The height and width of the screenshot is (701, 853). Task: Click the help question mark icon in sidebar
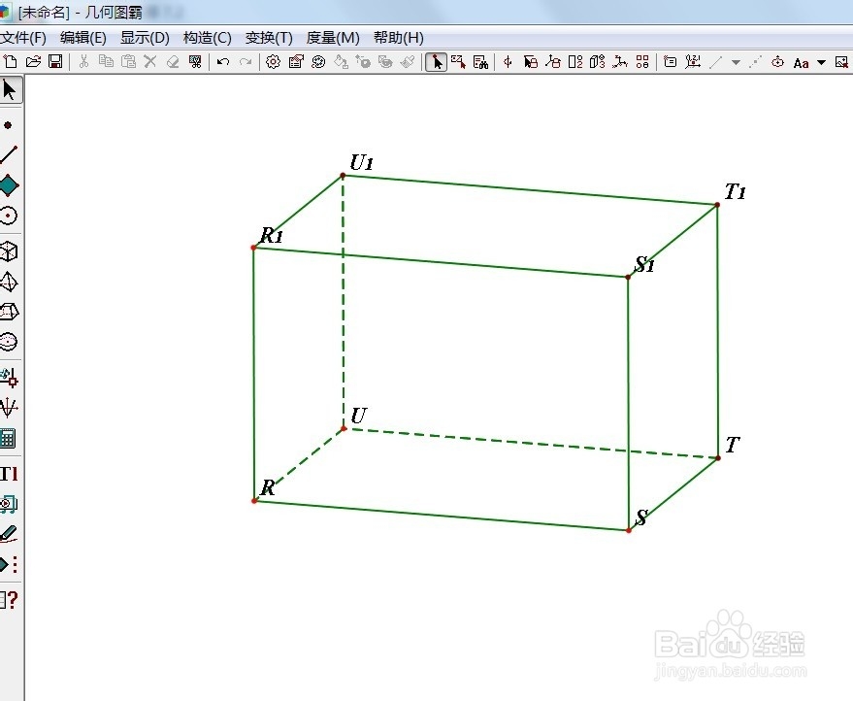pos(10,600)
